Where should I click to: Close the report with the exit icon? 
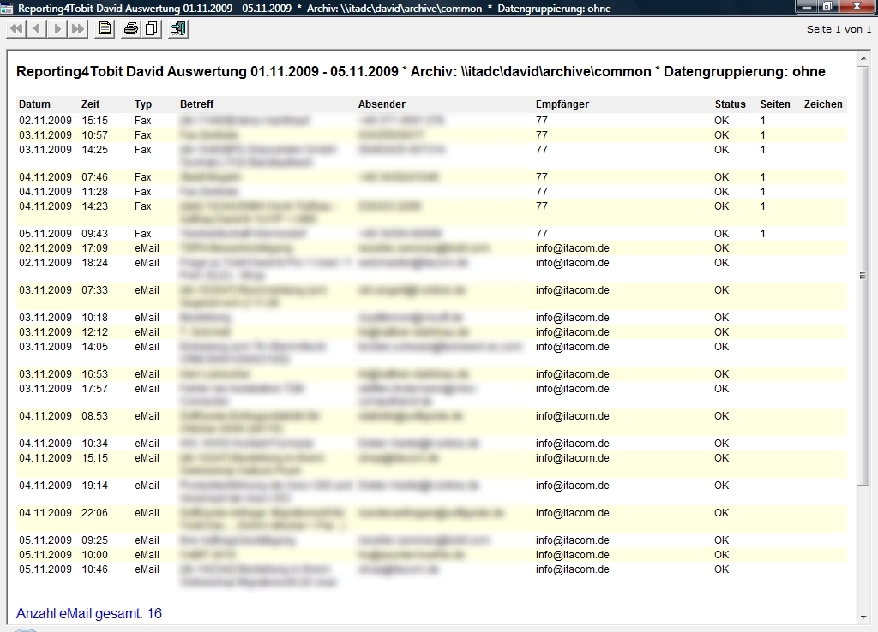pyautogui.click(x=178, y=28)
